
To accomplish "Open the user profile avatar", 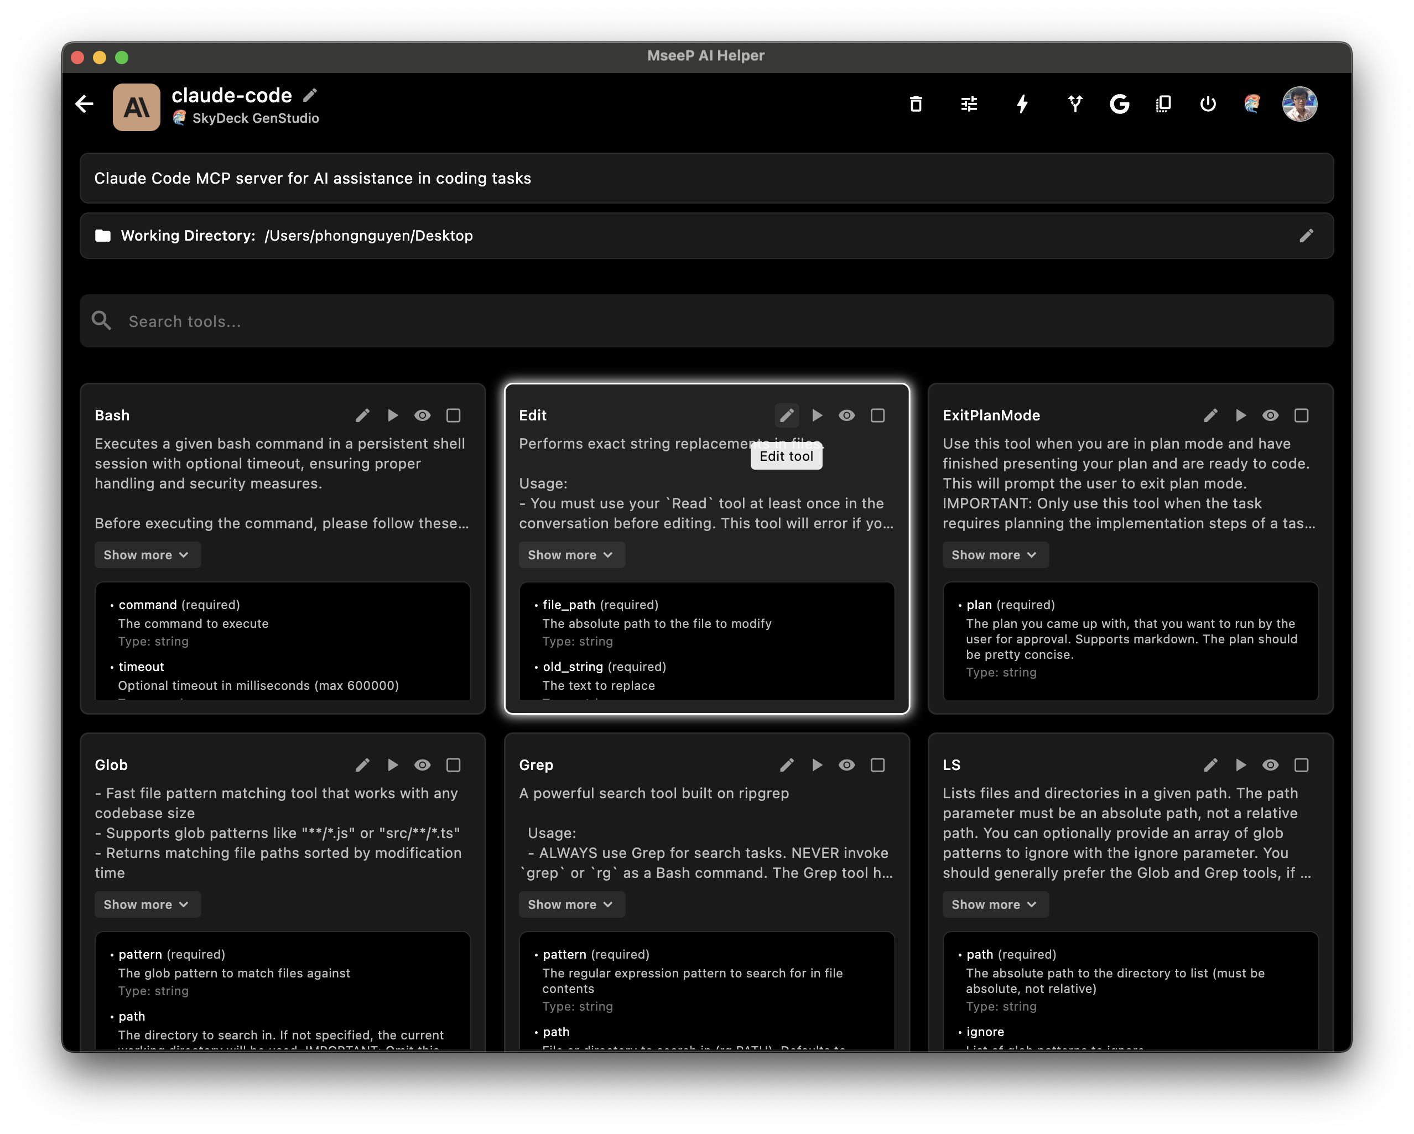I will (x=1299, y=103).
